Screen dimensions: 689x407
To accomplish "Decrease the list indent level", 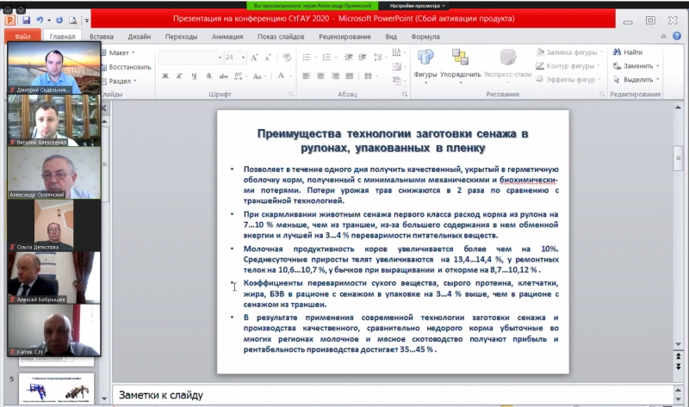I will point(349,58).
